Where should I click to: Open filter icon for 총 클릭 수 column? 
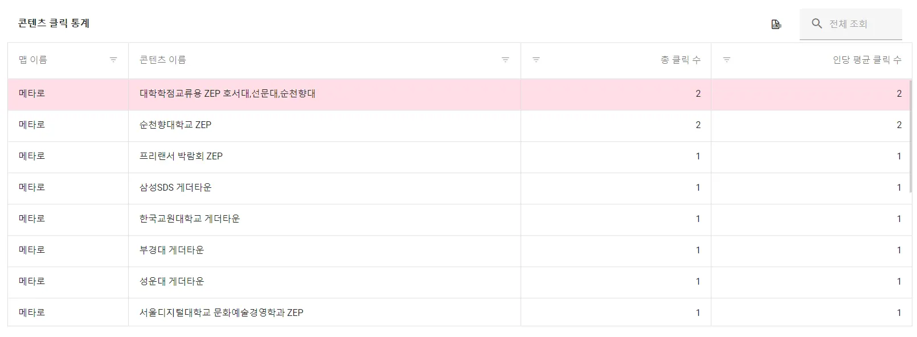pos(536,60)
